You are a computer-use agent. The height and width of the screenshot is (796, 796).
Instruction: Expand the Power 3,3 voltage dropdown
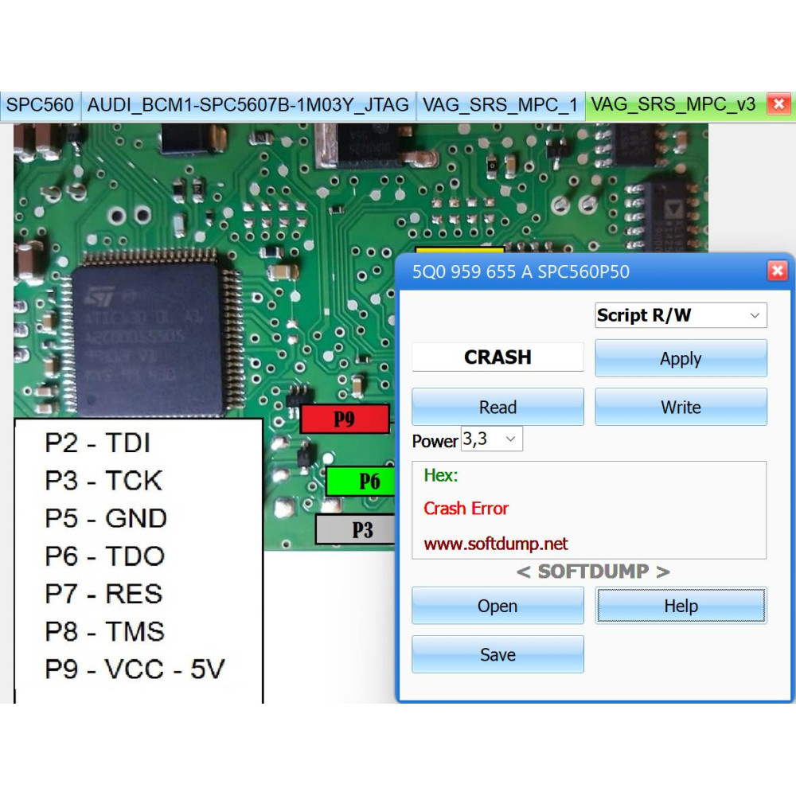(491, 439)
